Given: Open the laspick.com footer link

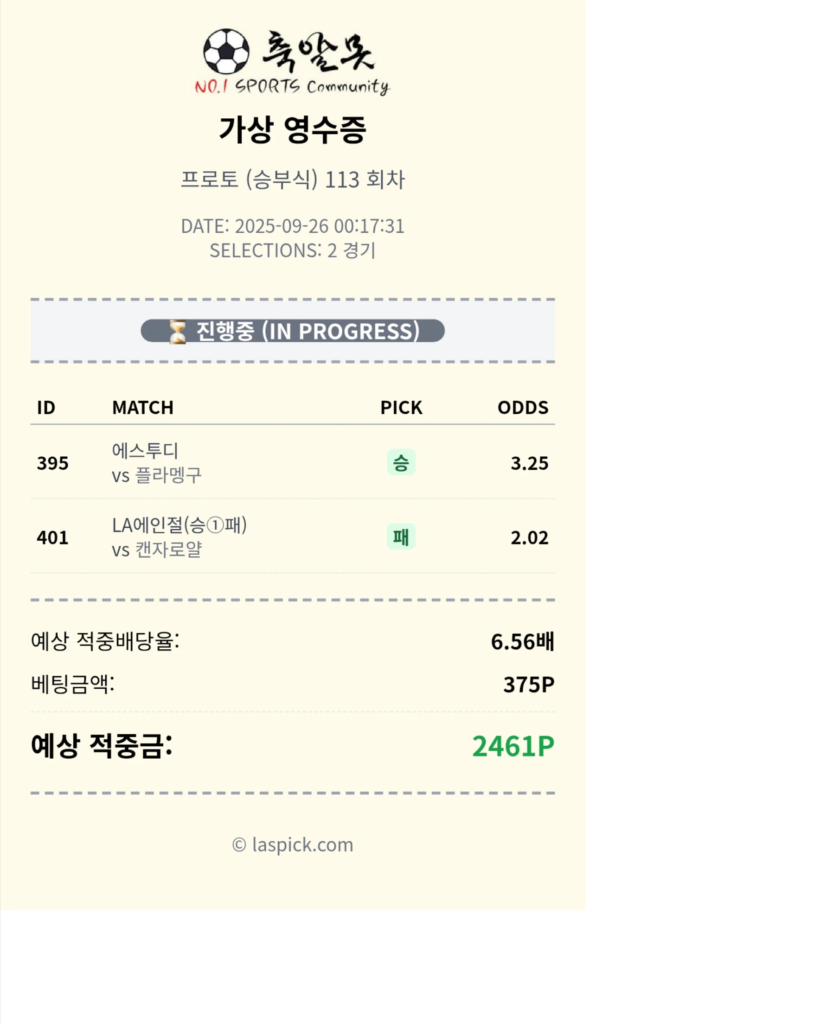Looking at the screenshot, I should pyautogui.click(x=293, y=845).
